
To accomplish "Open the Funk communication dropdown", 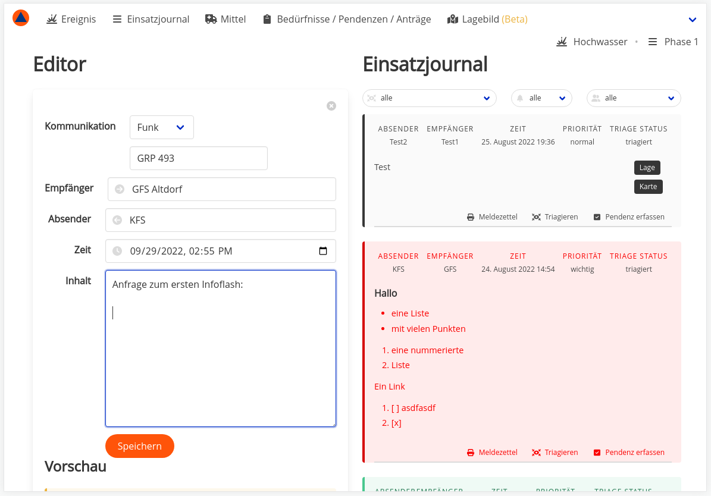I will 162,127.
